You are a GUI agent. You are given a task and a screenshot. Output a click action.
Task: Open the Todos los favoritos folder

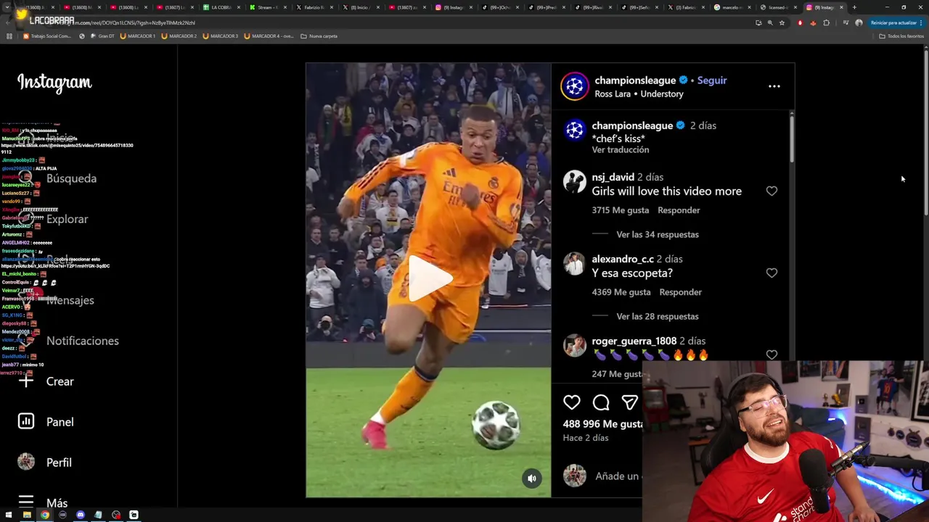coord(901,36)
